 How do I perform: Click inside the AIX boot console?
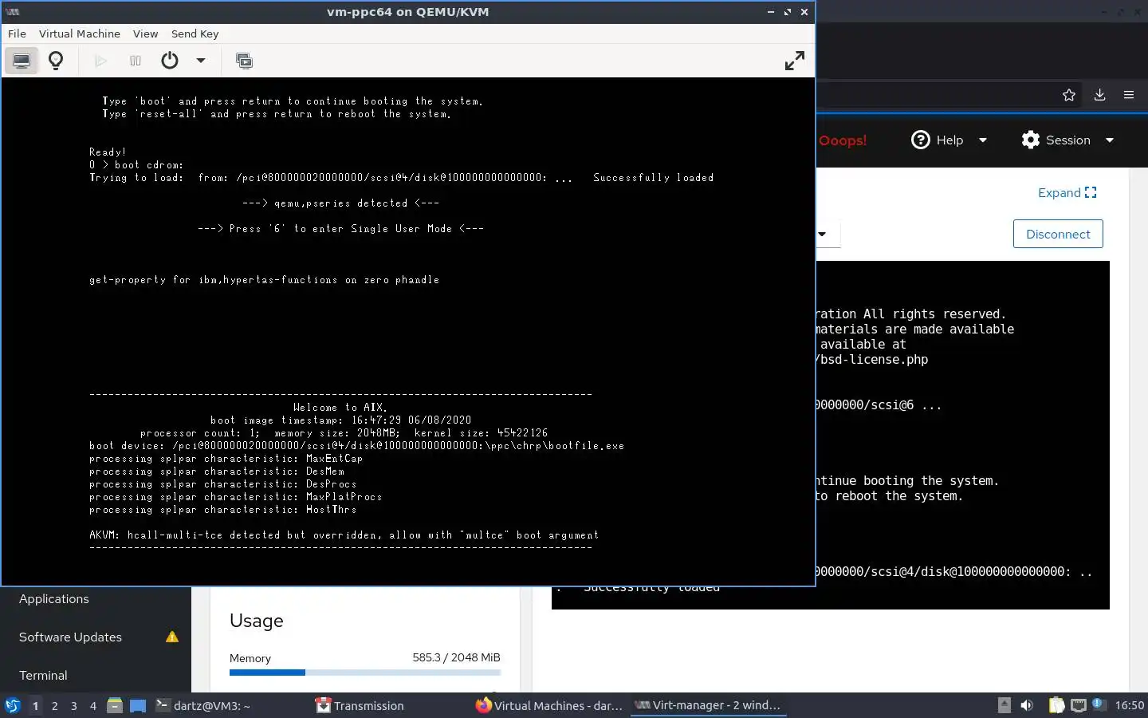(x=408, y=331)
